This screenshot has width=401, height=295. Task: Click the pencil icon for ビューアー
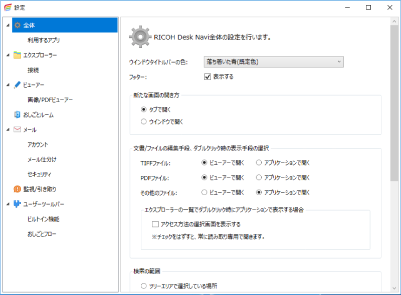coord(18,84)
